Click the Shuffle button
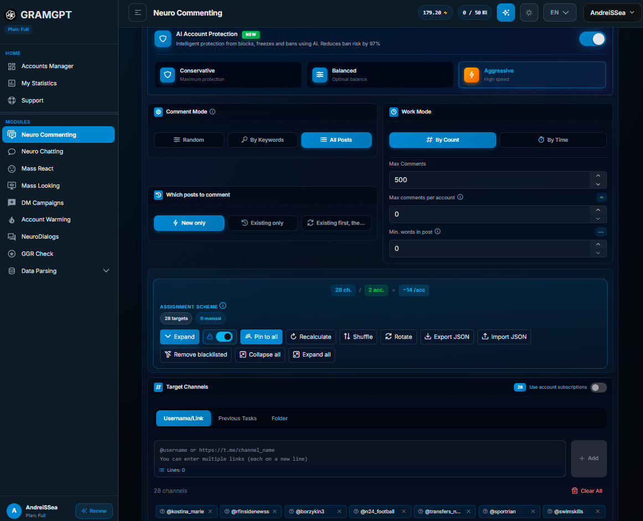The height and width of the screenshot is (521, 643). 358,337
